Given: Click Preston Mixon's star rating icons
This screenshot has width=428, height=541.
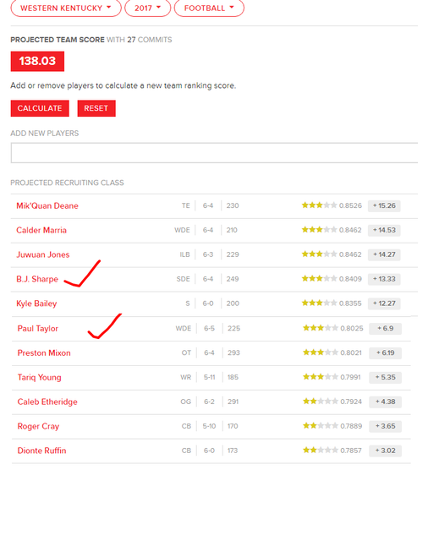Looking at the screenshot, I should (321, 352).
